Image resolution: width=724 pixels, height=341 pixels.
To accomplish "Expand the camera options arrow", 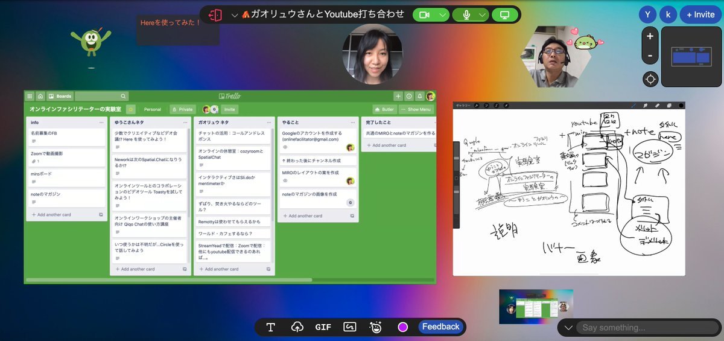I will pos(443,14).
